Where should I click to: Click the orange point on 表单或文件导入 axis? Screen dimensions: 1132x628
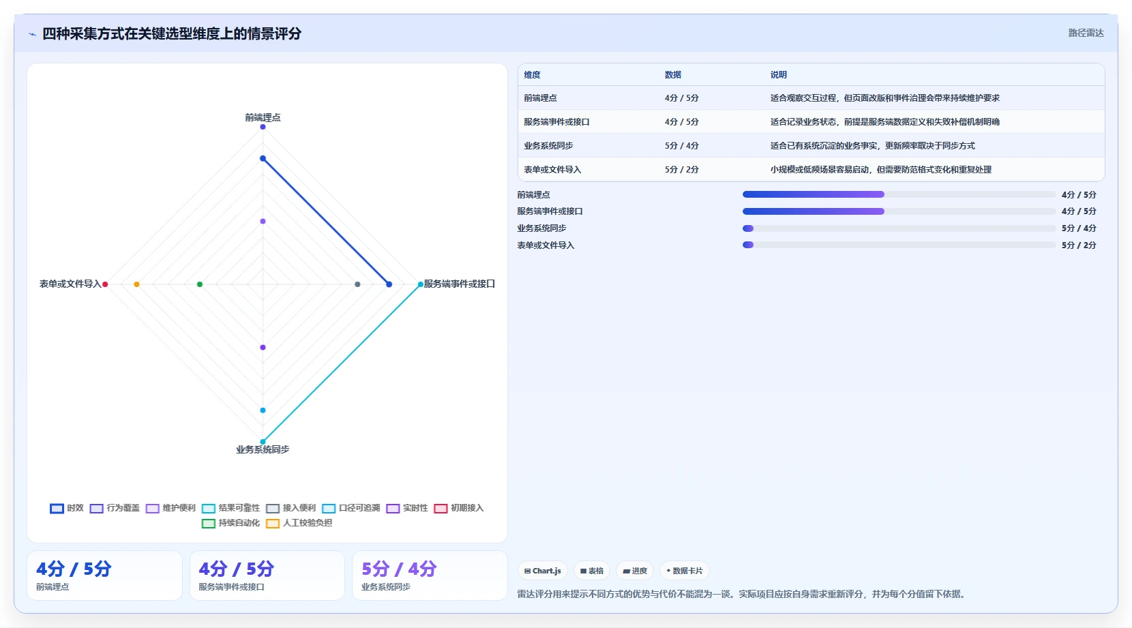click(x=136, y=284)
